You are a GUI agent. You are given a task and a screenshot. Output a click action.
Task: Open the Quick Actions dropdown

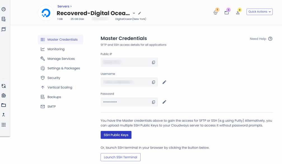259,12
